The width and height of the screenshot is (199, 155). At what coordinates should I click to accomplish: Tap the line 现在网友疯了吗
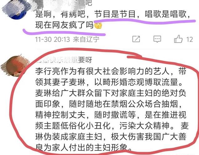(x=64, y=25)
